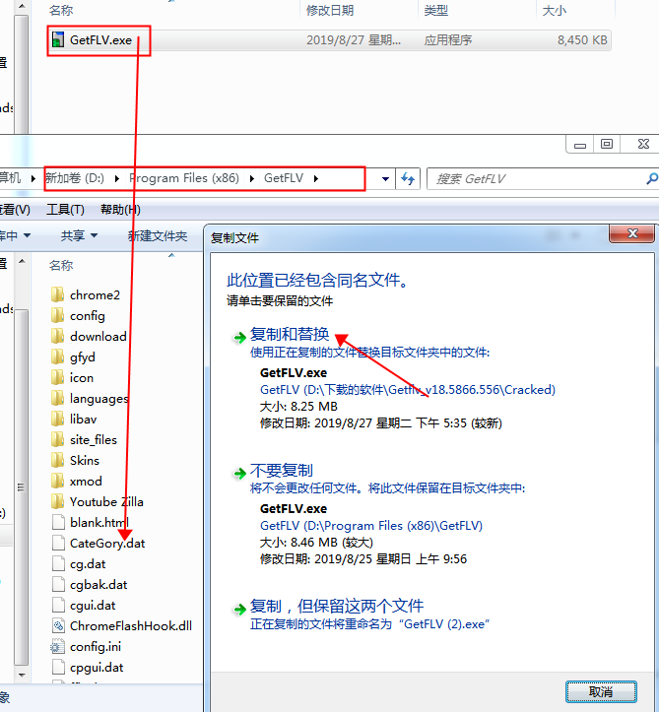Click 新建文件夹 in the toolbar
This screenshot has height=712, width=659.
pyautogui.click(x=158, y=235)
